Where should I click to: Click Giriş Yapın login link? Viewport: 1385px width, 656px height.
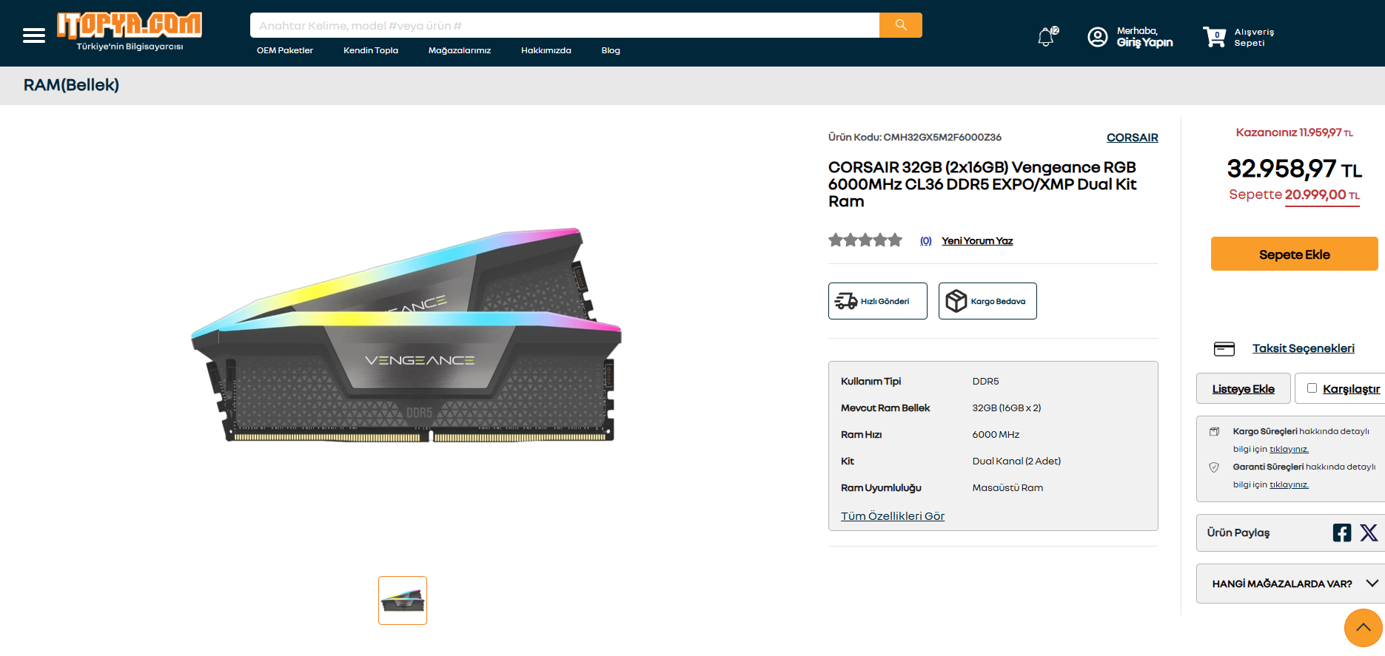pyautogui.click(x=1145, y=43)
